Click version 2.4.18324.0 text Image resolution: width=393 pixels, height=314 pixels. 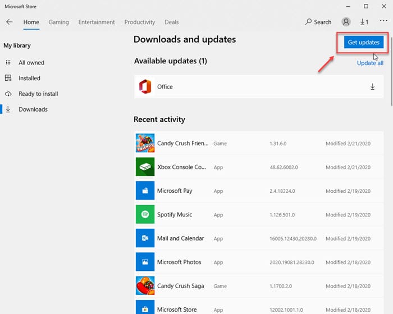(282, 191)
